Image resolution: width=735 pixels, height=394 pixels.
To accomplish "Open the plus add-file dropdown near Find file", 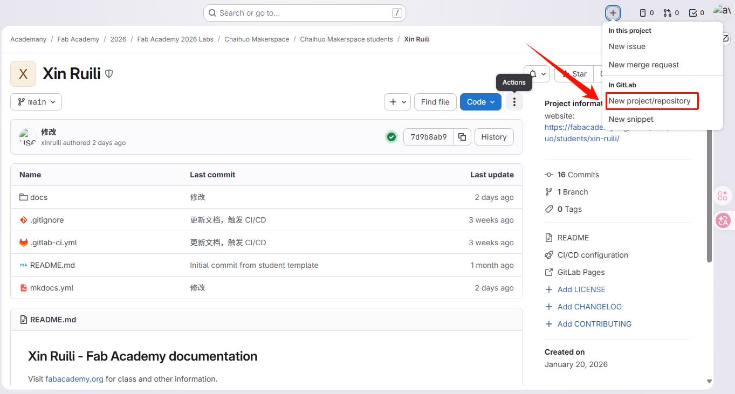I will click(x=397, y=102).
